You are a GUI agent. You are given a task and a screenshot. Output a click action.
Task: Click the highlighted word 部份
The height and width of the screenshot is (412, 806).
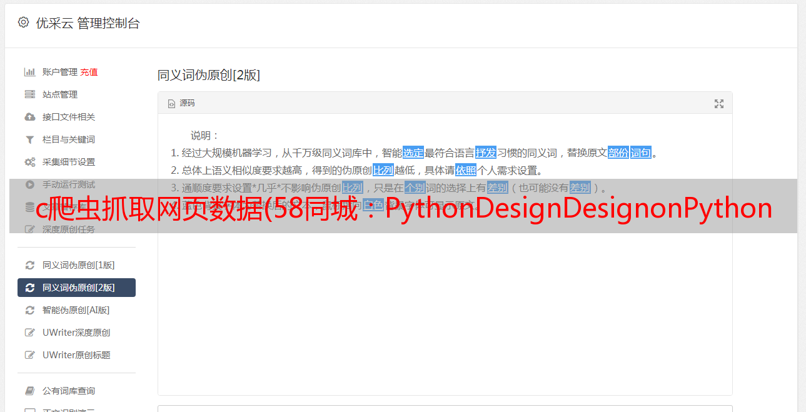pos(618,153)
